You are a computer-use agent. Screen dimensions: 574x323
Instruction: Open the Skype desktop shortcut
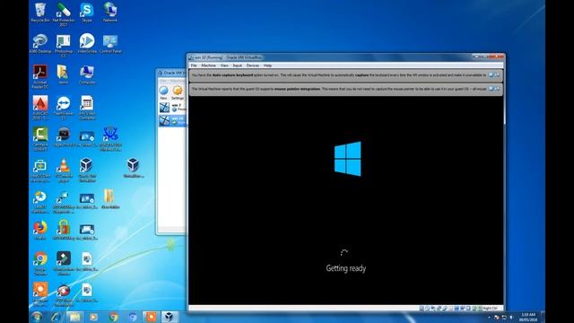(87, 13)
